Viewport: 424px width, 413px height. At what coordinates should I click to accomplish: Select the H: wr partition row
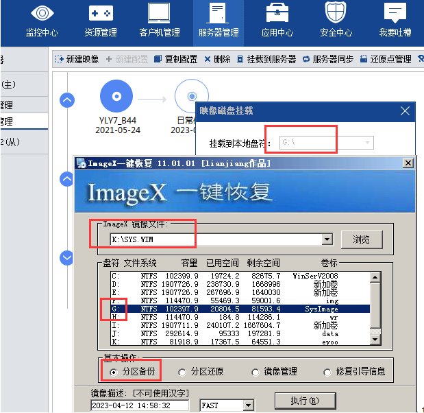pos(240,317)
